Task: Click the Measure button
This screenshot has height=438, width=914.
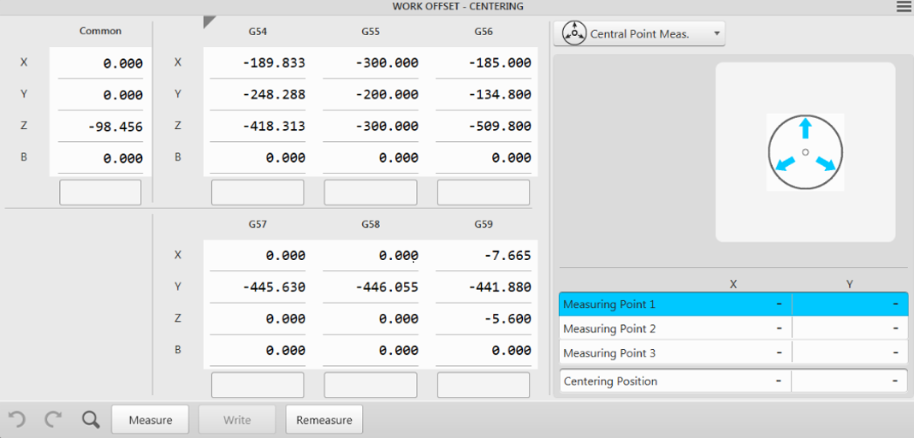Action: 151,420
